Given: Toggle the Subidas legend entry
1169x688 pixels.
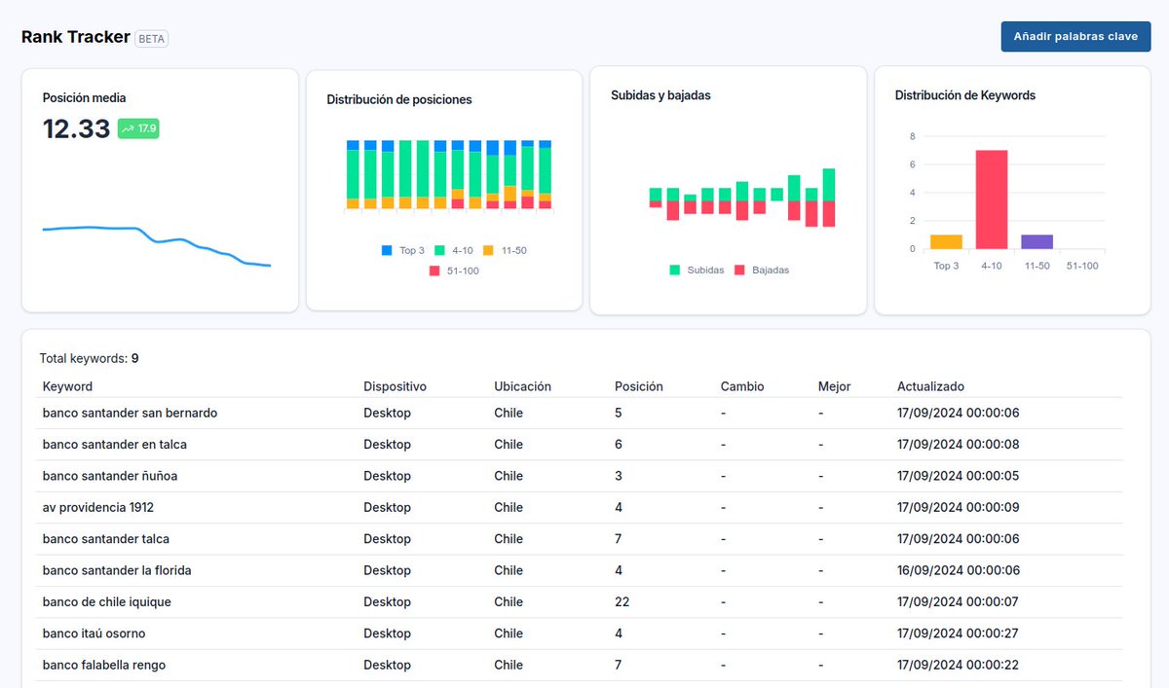Looking at the screenshot, I should point(697,270).
